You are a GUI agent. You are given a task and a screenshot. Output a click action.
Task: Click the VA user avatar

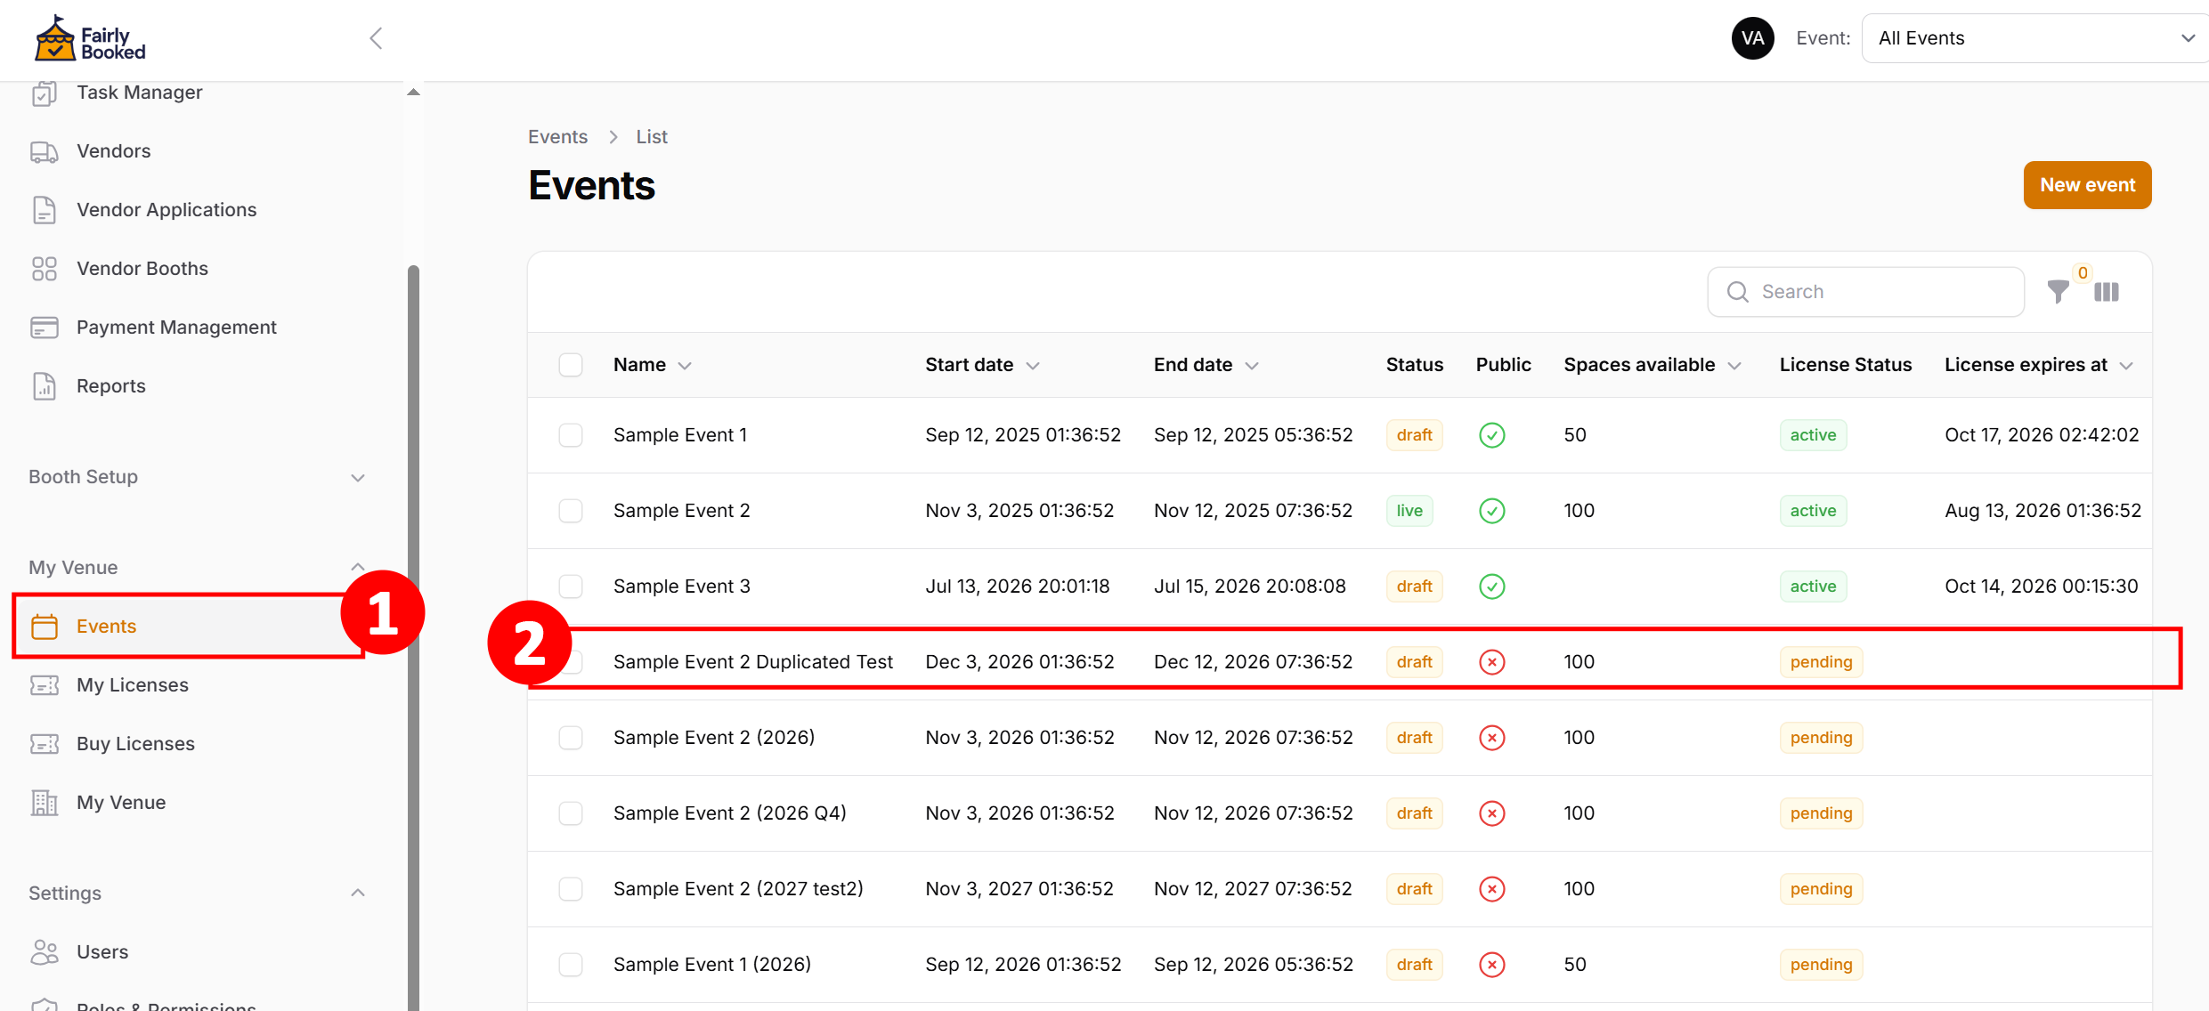tap(1752, 38)
